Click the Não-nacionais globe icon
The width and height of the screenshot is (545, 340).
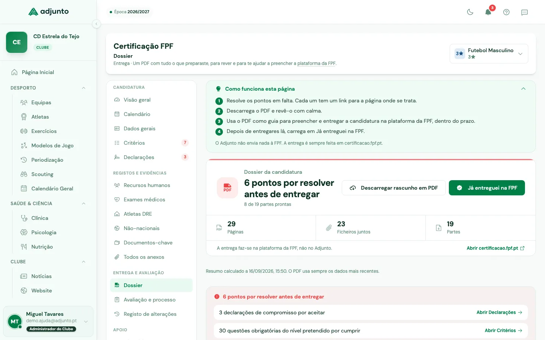[117, 228]
